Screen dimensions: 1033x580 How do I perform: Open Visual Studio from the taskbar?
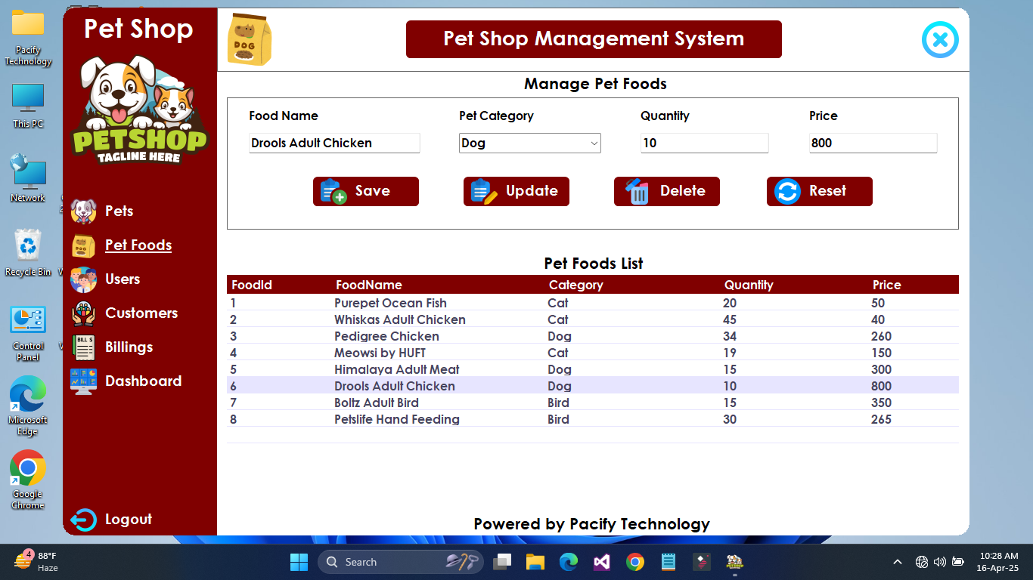coord(602,562)
